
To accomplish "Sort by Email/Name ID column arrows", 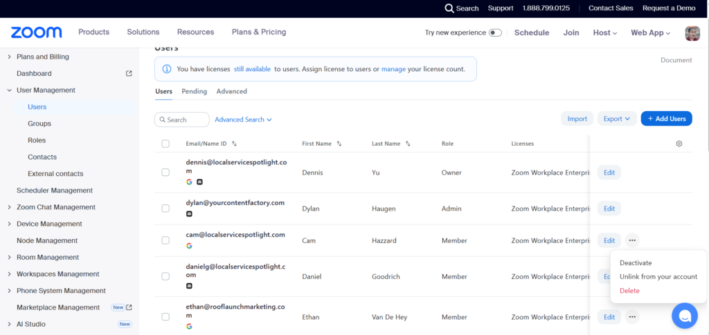I will (x=234, y=144).
